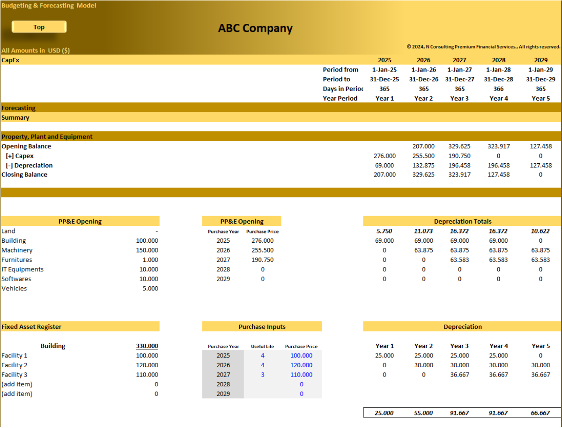Select the depreciation total 91.667 under Year 3

pyautogui.click(x=459, y=413)
